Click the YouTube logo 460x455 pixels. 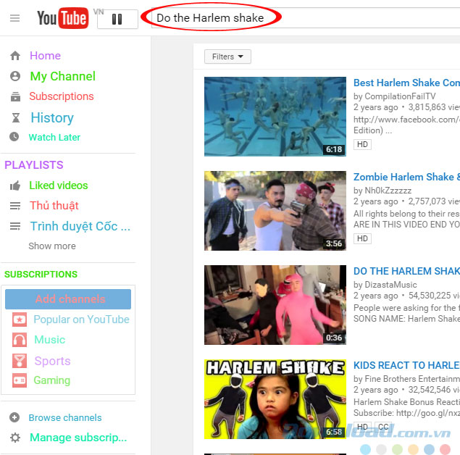(62, 18)
